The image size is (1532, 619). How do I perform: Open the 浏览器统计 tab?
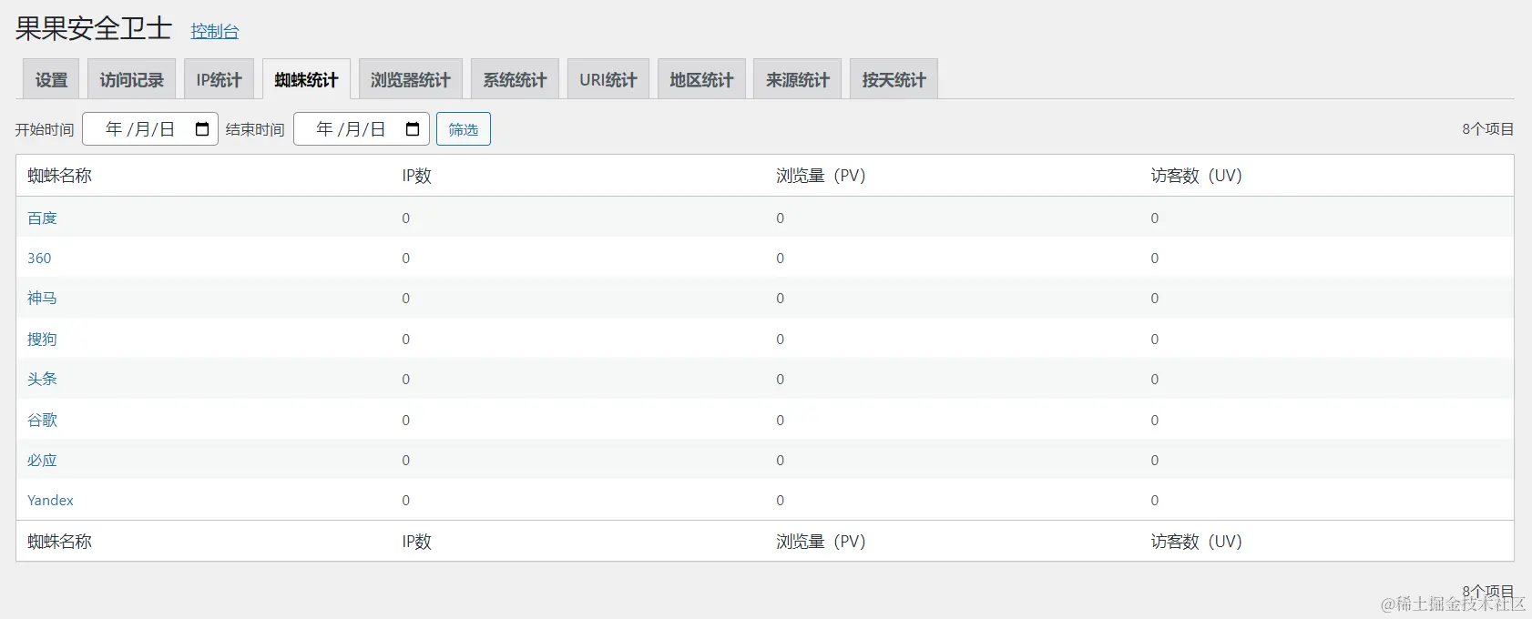click(x=410, y=79)
